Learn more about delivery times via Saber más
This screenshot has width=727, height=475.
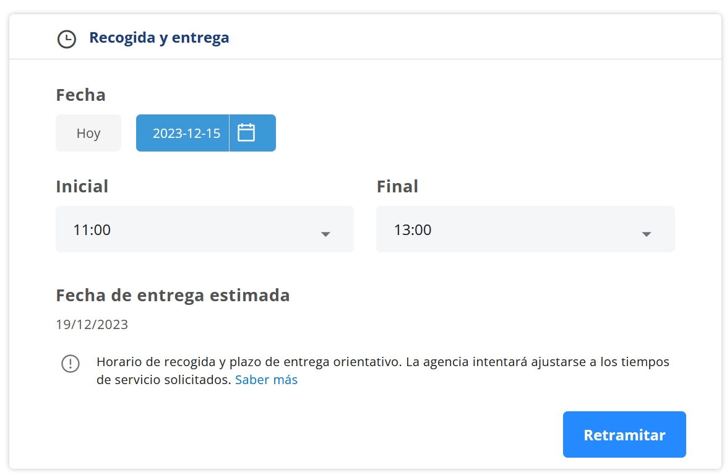pyautogui.click(x=266, y=379)
